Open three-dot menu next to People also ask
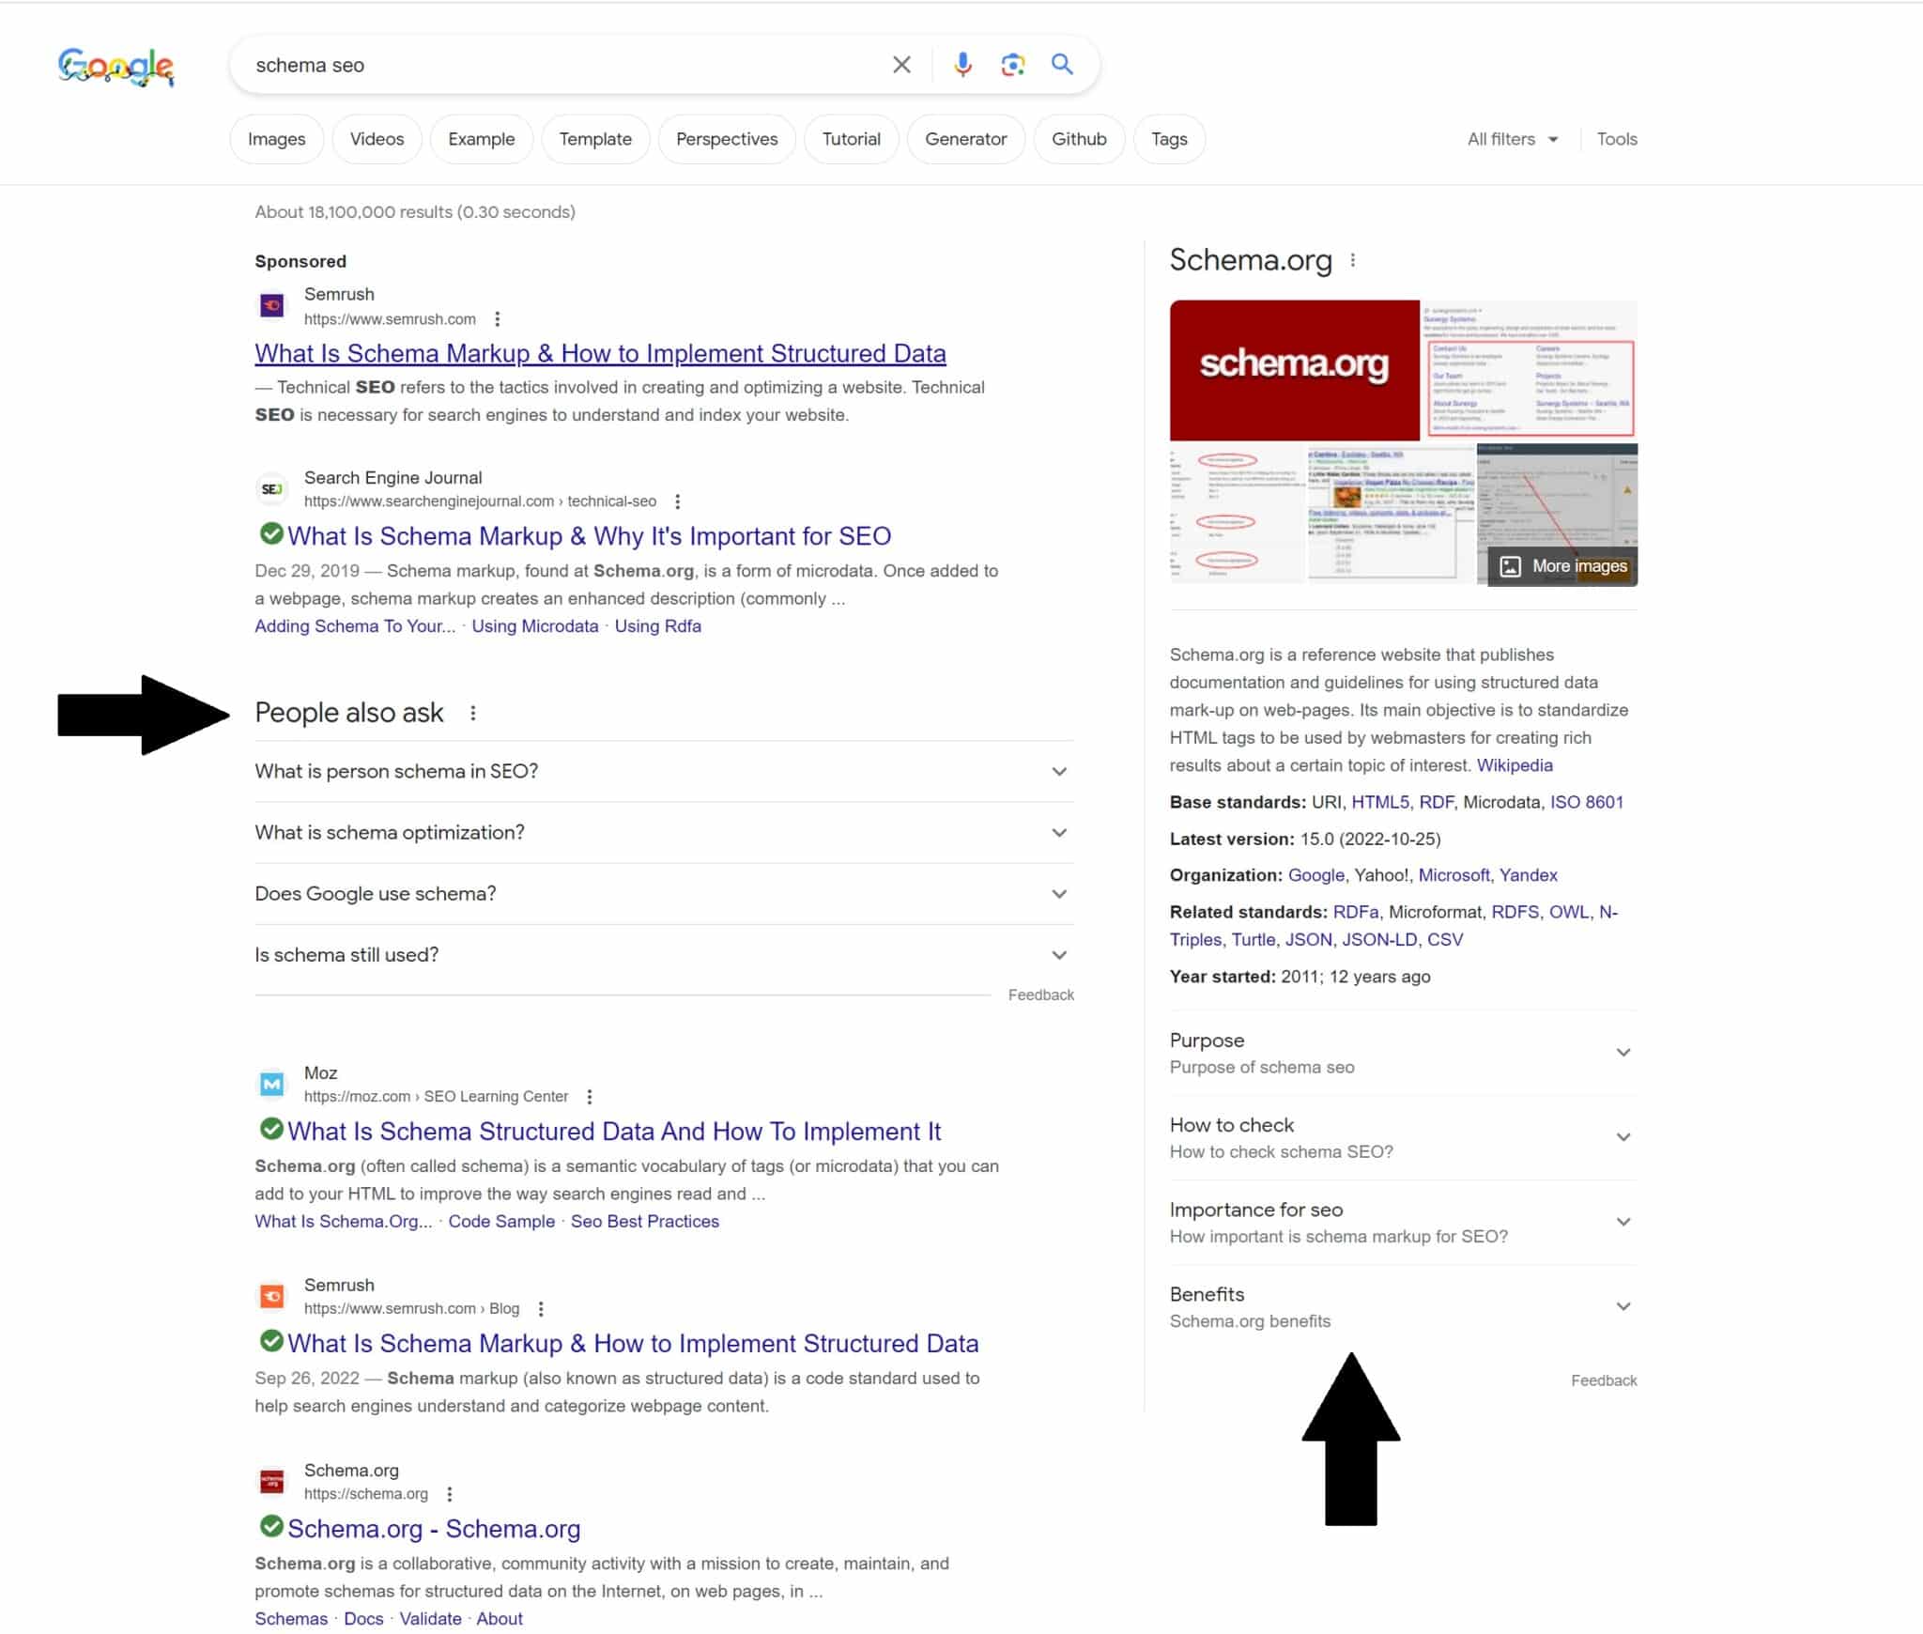Image resolution: width=1923 pixels, height=1634 pixels. point(473,713)
